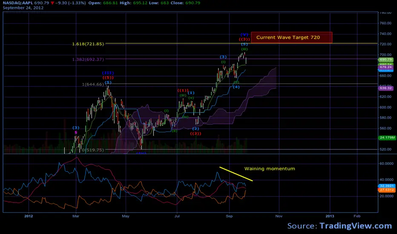397x234 pixels.
Task: Click the 760.00 price axis label
Action: (x=385, y=23)
